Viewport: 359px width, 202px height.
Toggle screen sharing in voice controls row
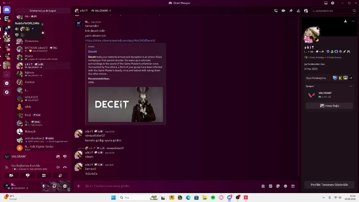click(27, 175)
